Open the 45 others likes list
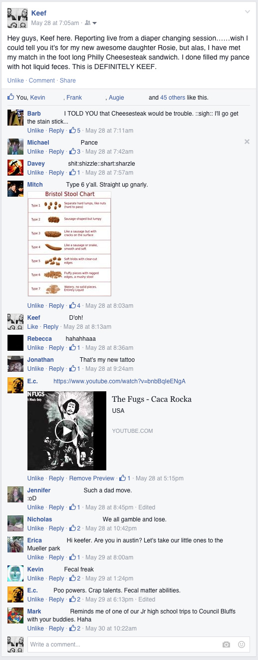This screenshot has height=660, width=258. click(173, 98)
